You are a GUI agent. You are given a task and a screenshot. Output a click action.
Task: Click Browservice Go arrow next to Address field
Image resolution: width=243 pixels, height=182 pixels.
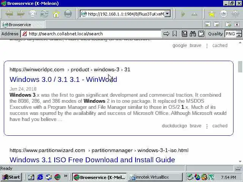(166, 34)
